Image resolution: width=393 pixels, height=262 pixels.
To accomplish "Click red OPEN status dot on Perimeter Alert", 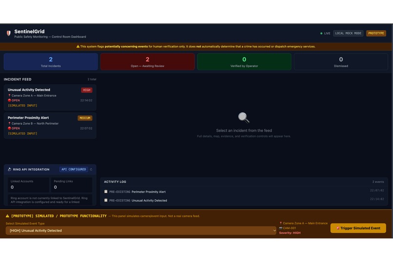I will (9, 128).
